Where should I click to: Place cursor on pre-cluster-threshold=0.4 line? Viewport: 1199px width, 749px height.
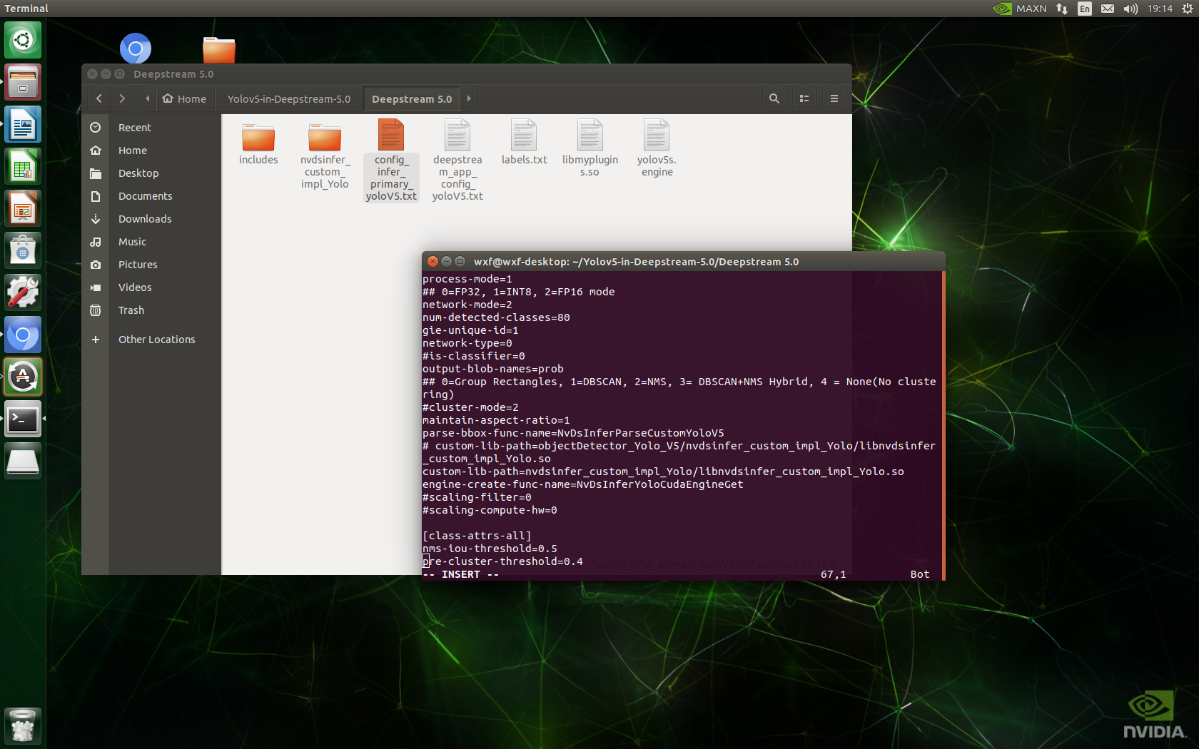click(502, 561)
